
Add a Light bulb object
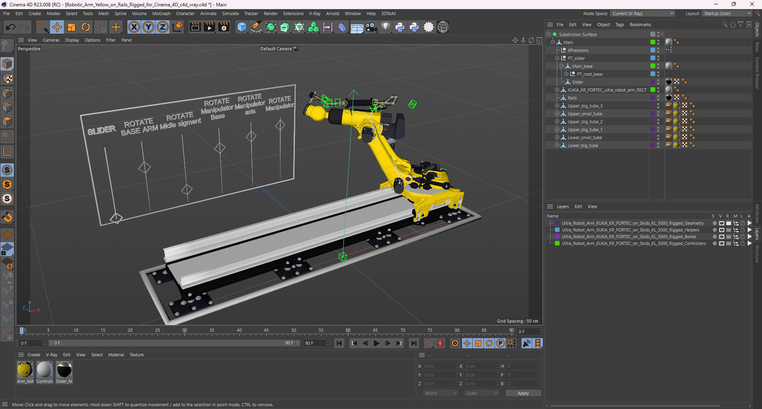(x=385, y=27)
